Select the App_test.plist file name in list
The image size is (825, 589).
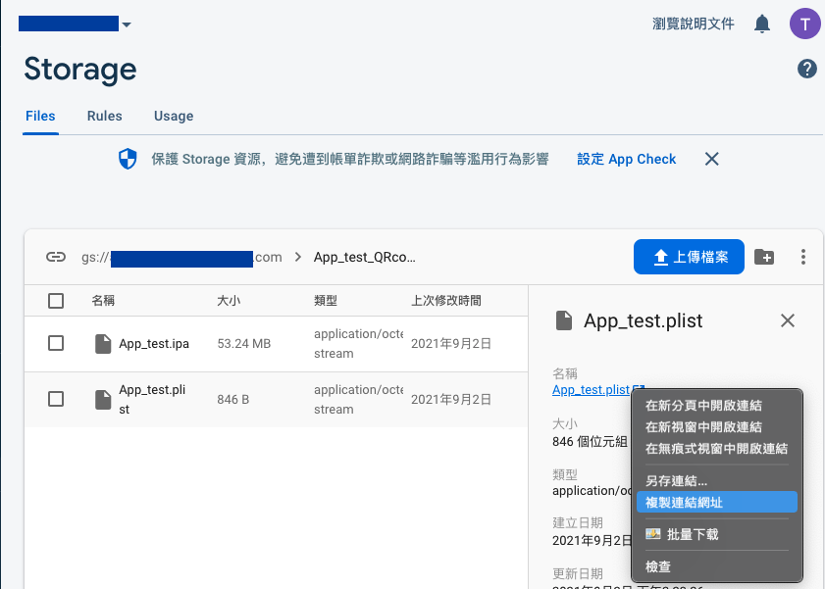coord(152,399)
